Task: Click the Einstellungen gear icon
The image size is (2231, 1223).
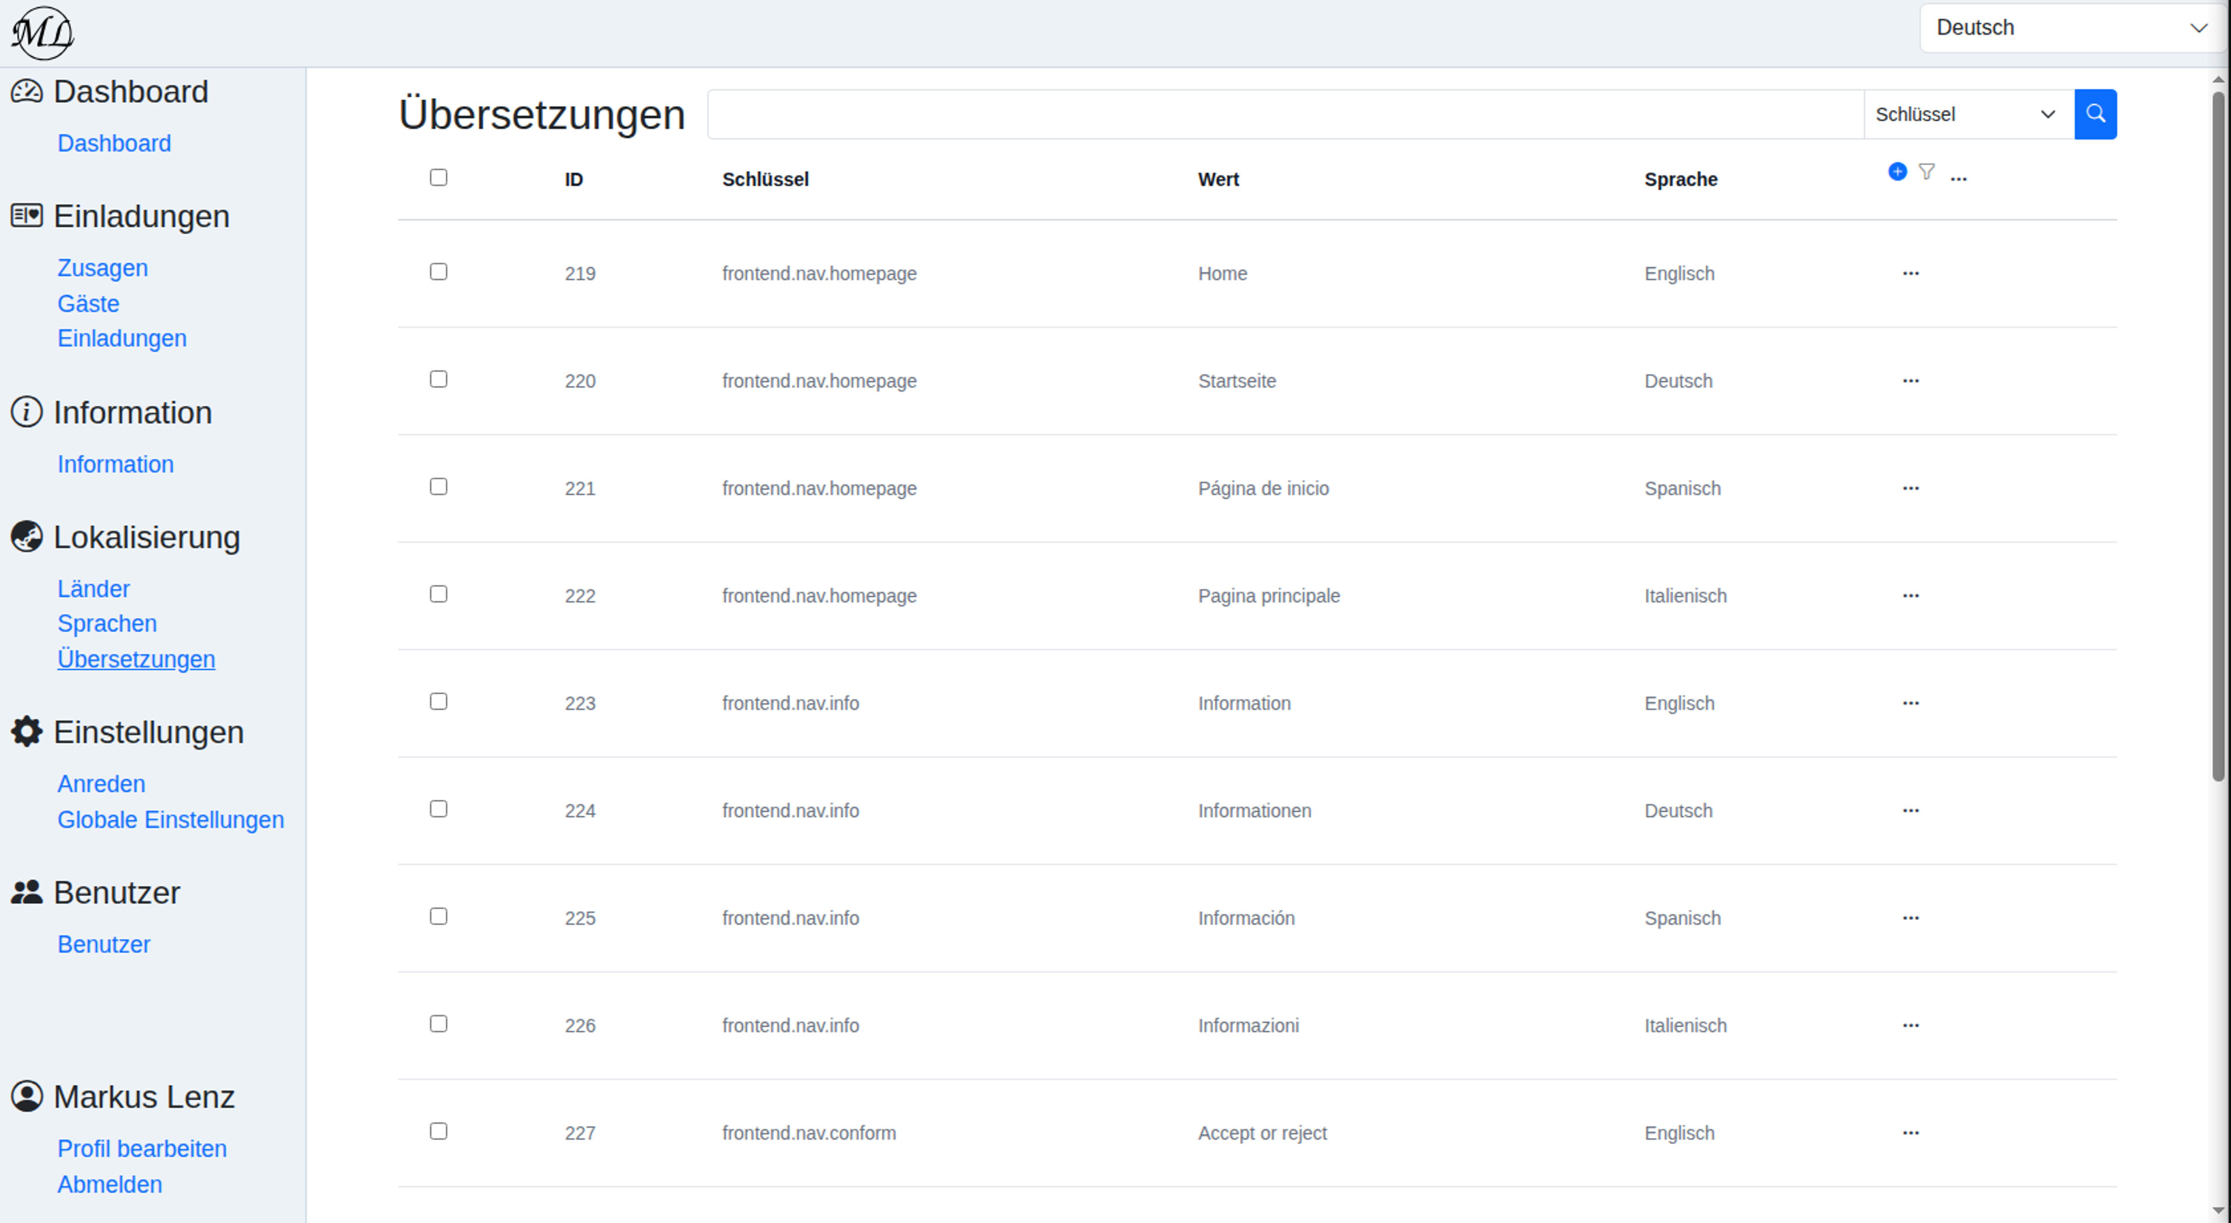Action: coord(27,732)
